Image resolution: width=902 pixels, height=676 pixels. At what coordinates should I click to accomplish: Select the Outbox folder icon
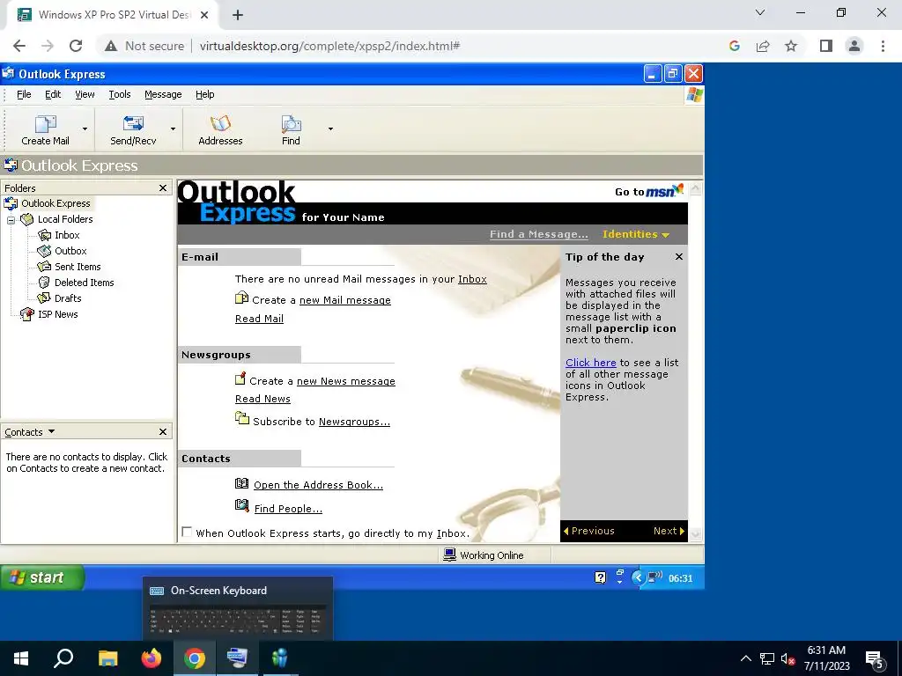click(44, 251)
